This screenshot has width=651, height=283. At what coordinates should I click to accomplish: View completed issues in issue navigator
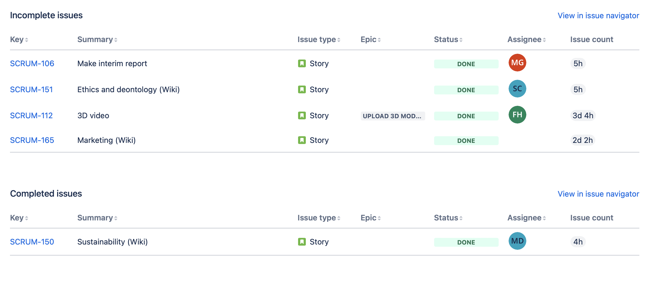point(598,194)
